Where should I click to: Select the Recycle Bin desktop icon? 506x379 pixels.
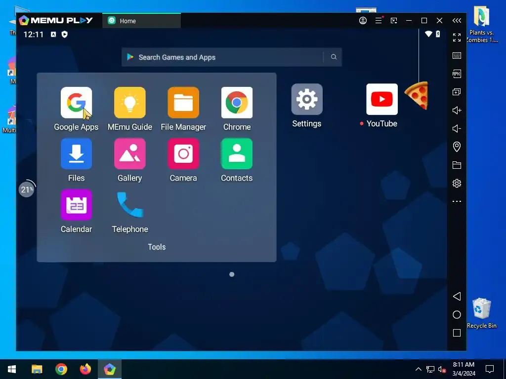[x=481, y=313]
